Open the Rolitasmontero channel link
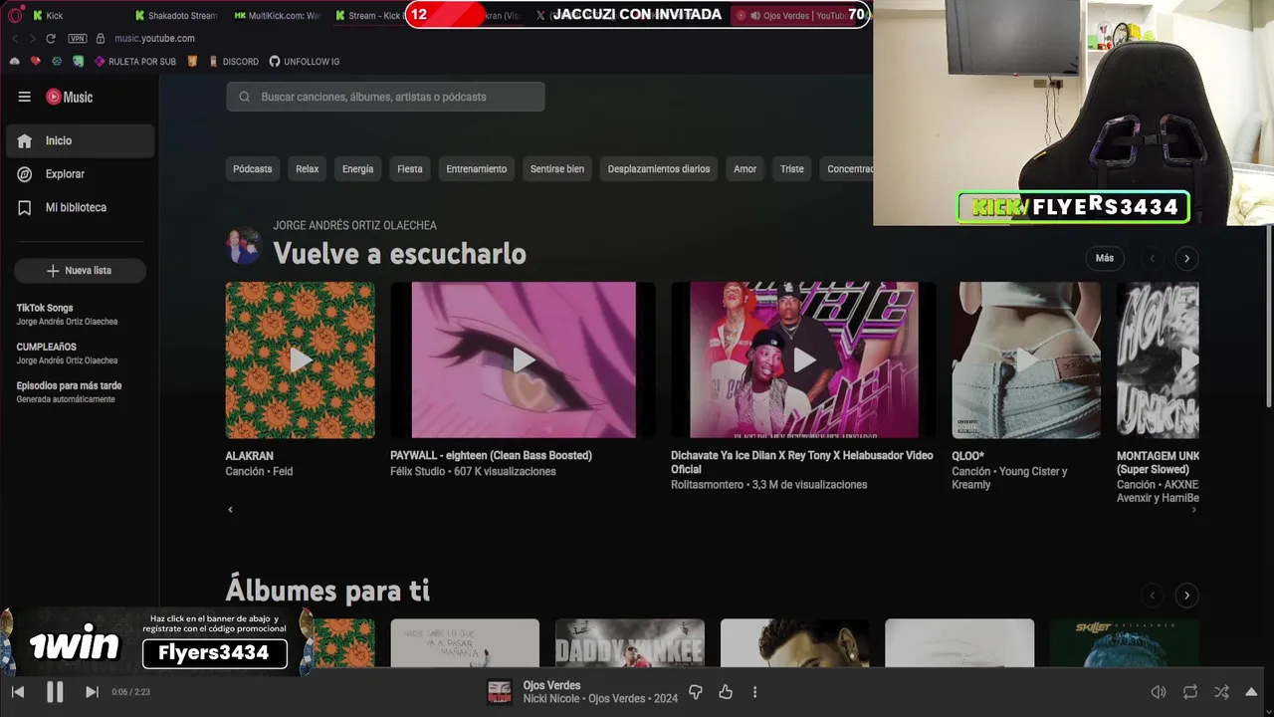 click(x=708, y=485)
